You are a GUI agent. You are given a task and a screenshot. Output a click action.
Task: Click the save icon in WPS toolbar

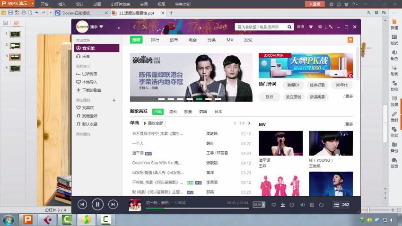tap(10, 13)
